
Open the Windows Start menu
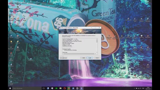10,88
